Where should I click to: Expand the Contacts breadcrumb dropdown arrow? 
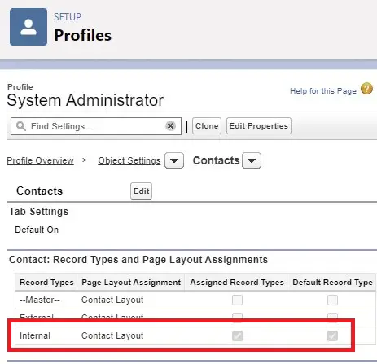252,160
